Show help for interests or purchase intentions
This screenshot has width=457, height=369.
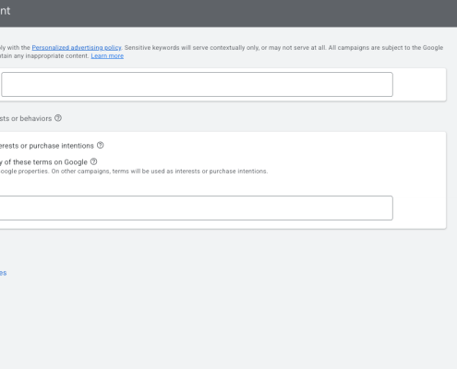click(101, 145)
